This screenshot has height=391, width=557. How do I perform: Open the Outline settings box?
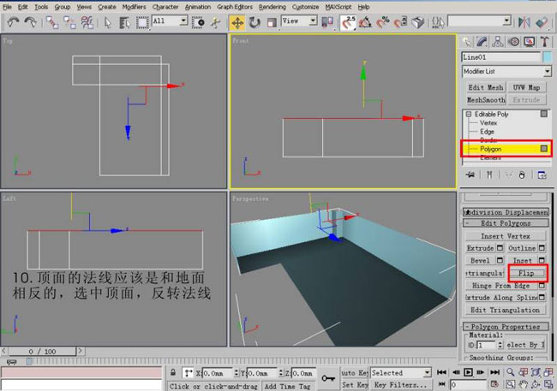point(542,248)
